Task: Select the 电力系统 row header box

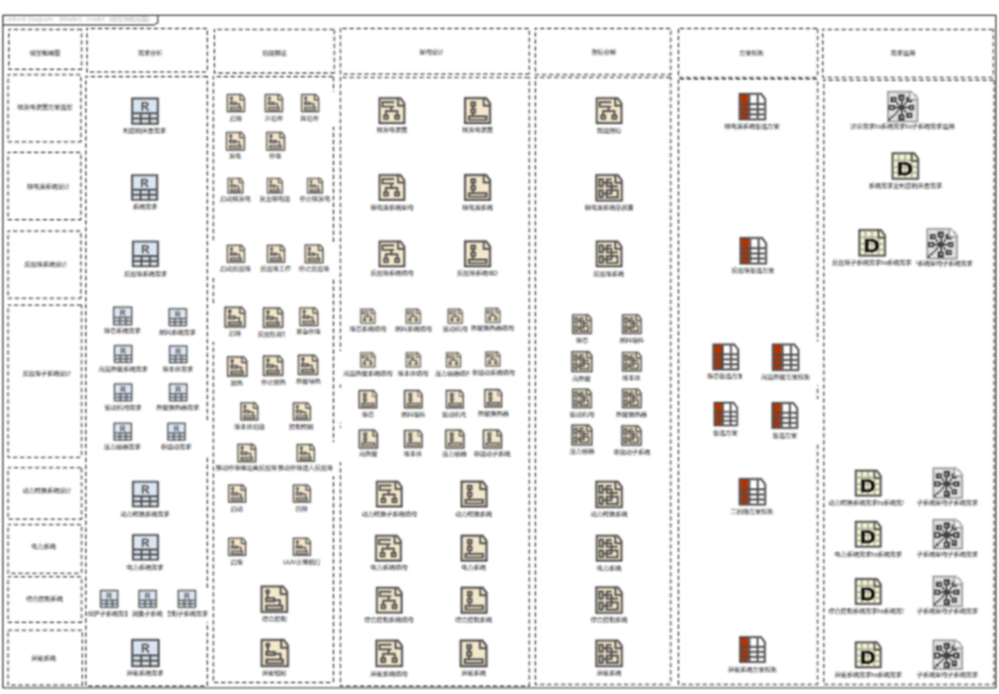Action: [44, 546]
